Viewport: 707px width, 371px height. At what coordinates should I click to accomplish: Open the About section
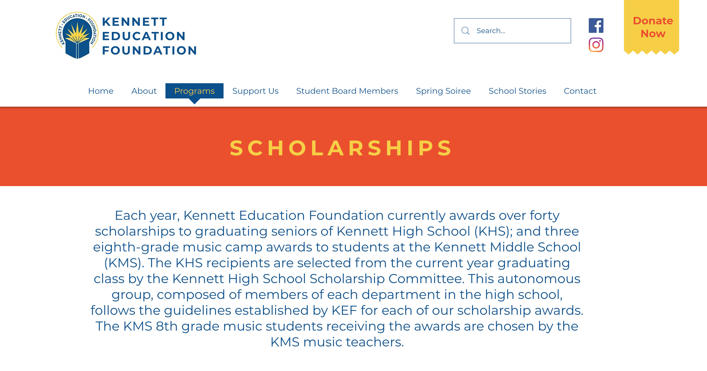[x=144, y=91]
